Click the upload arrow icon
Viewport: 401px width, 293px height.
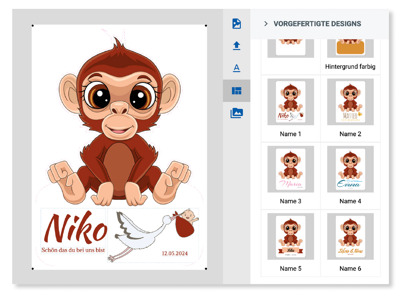tap(237, 46)
